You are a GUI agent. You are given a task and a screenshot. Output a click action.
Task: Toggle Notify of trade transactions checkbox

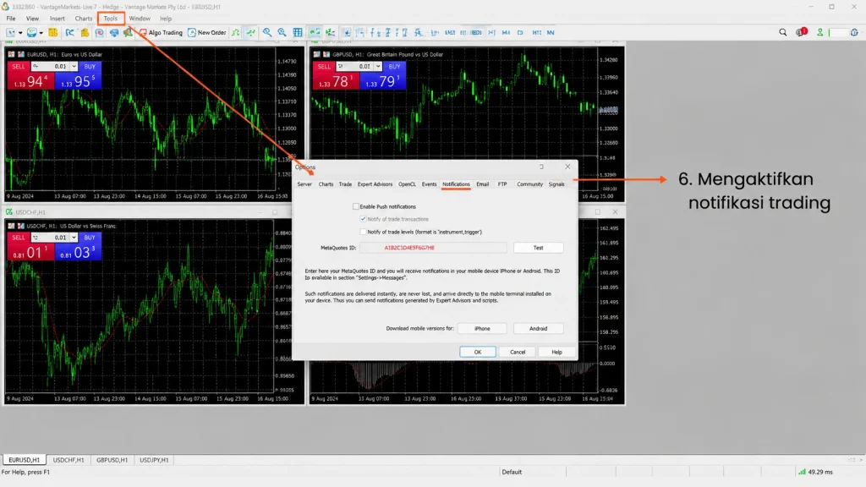(x=363, y=219)
